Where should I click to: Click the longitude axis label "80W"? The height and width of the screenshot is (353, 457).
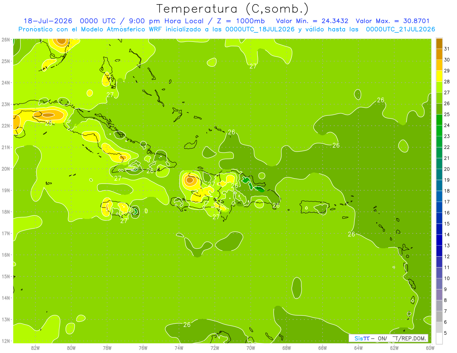(71, 348)
